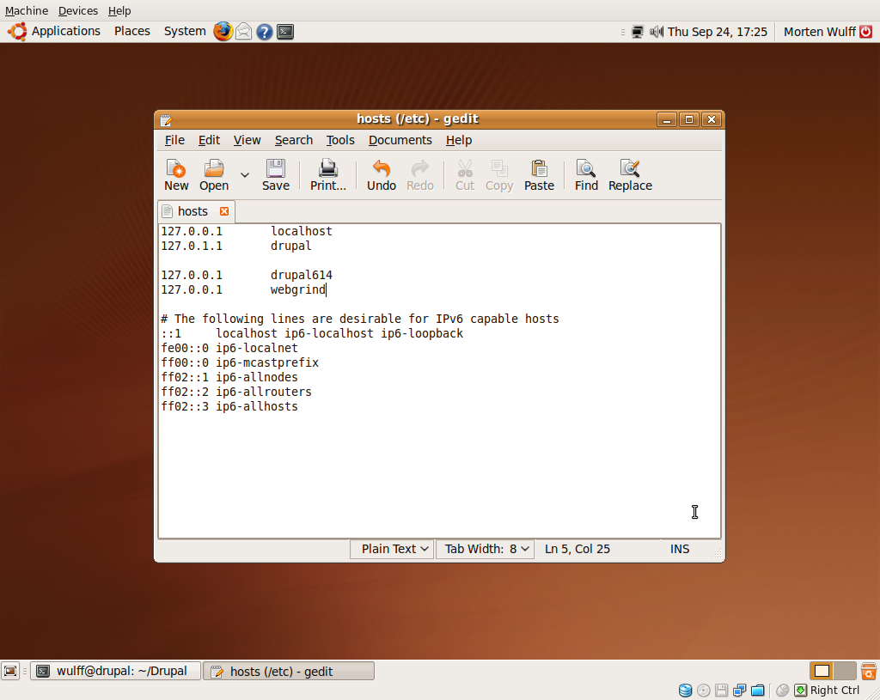Screen dimensions: 880x700
Task: Click ip6-mcastprefix in the hosts file
Action: click(267, 363)
